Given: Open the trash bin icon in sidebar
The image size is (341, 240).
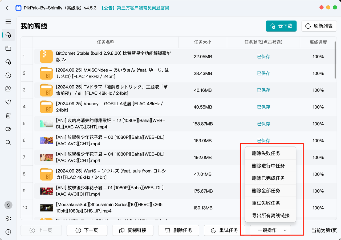Looking at the screenshot, I should point(8,115).
